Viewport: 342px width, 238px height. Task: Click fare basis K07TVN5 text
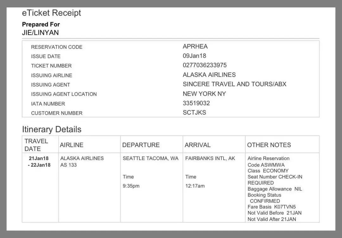click(285, 207)
